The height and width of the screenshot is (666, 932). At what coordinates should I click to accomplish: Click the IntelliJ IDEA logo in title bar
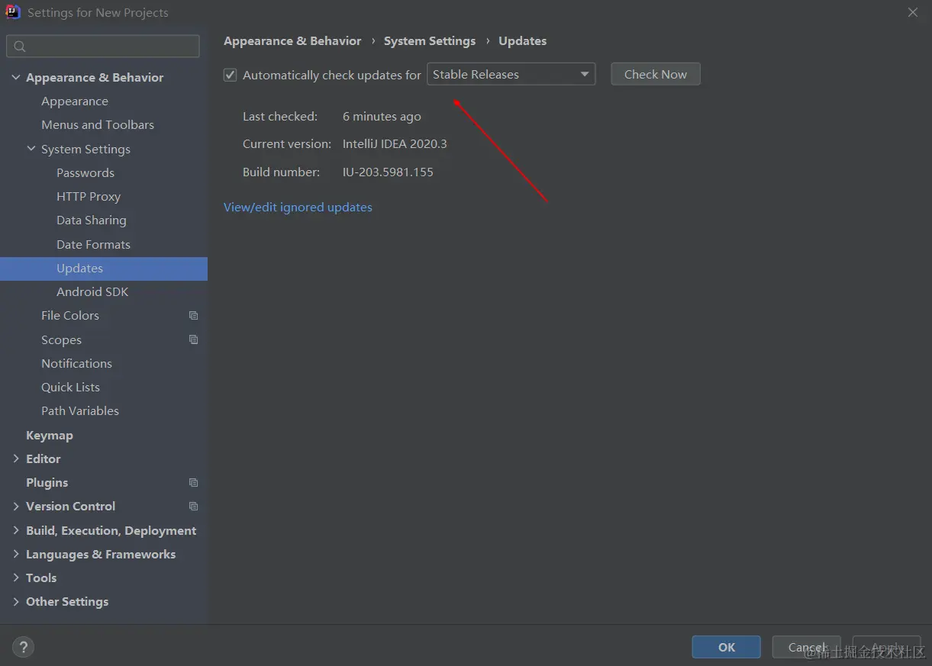[x=13, y=12]
